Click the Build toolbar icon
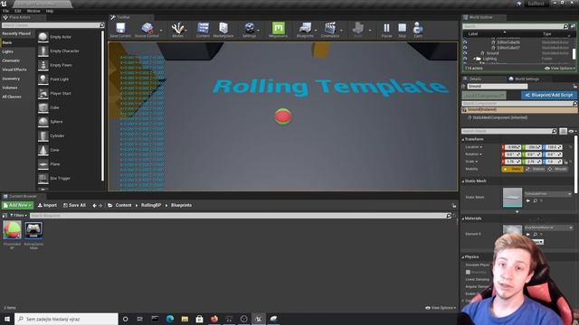Viewport: 579px width, 325px height. 358,30
